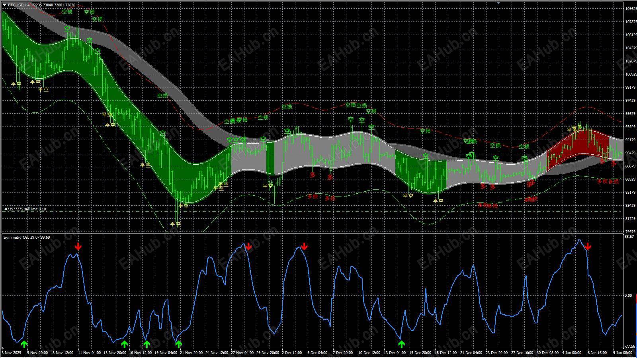Click the 3 Nov 2025 date on time axis

tap(11, 353)
